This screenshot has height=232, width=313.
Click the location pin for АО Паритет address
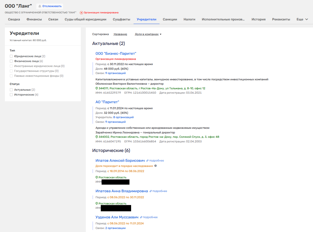tap(97, 137)
